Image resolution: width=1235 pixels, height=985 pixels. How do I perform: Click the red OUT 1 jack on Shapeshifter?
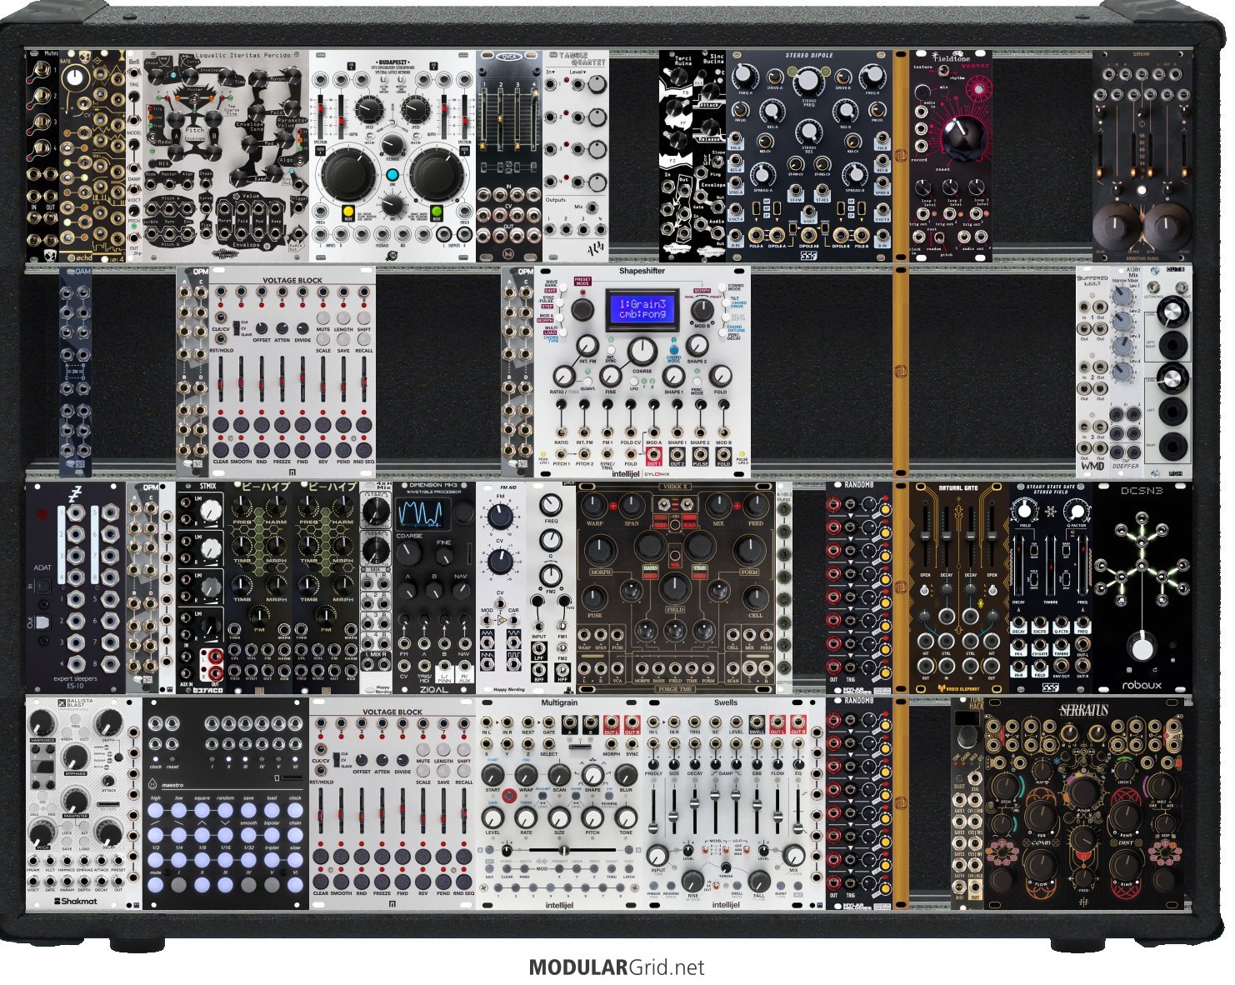(x=654, y=456)
